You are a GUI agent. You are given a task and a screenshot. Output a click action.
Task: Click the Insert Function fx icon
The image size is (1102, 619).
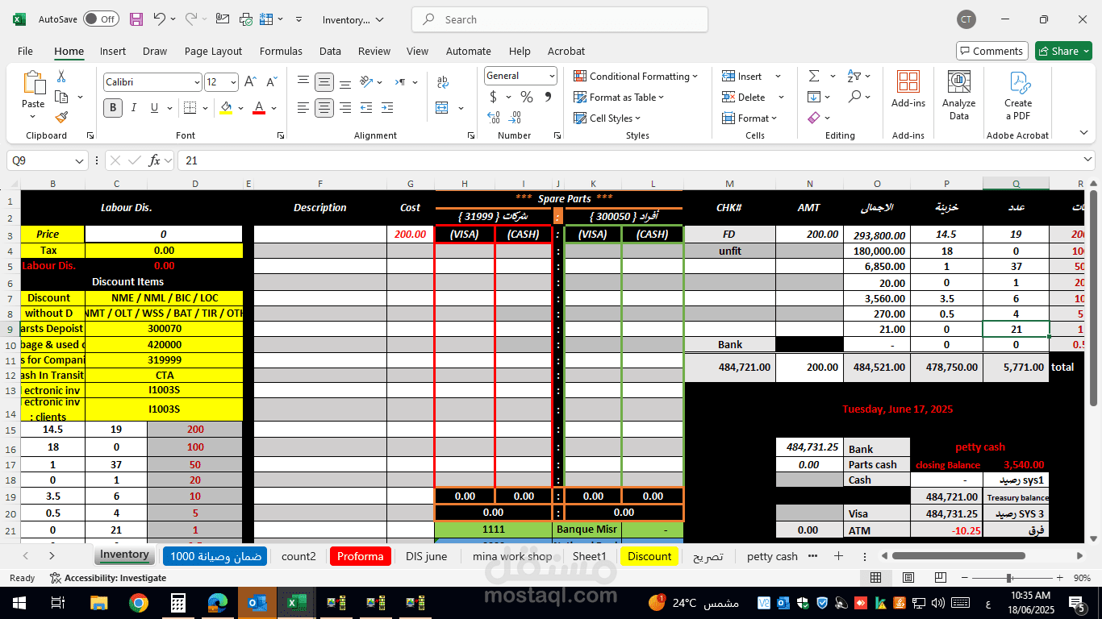point(154,160)
